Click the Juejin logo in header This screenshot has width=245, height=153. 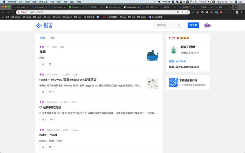[x=44, y=25]
